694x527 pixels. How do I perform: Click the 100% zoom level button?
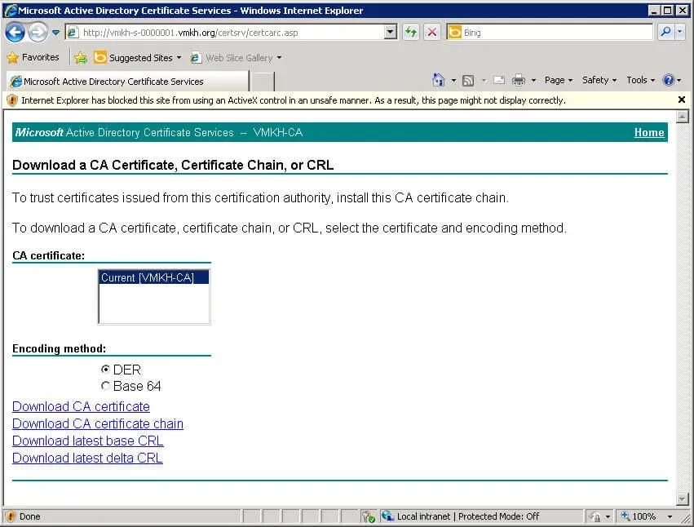click(x=639, y=516)
